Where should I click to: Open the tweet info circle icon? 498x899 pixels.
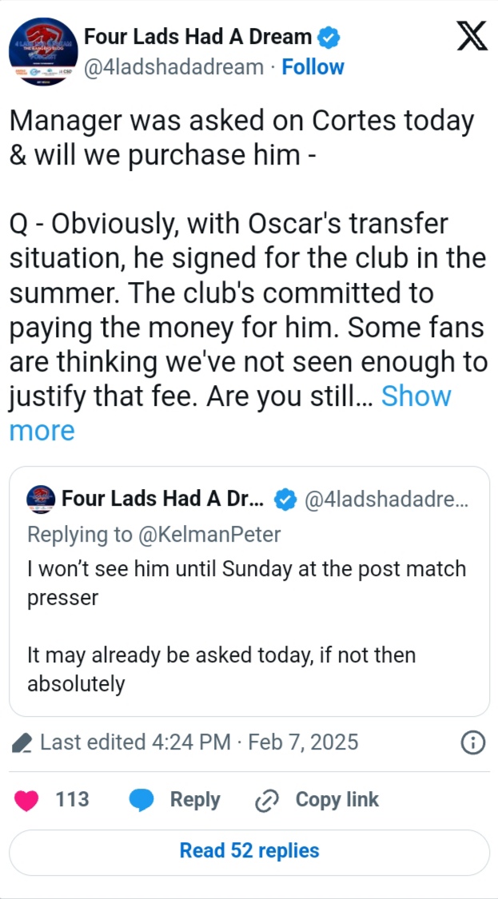tap(473, 743)
